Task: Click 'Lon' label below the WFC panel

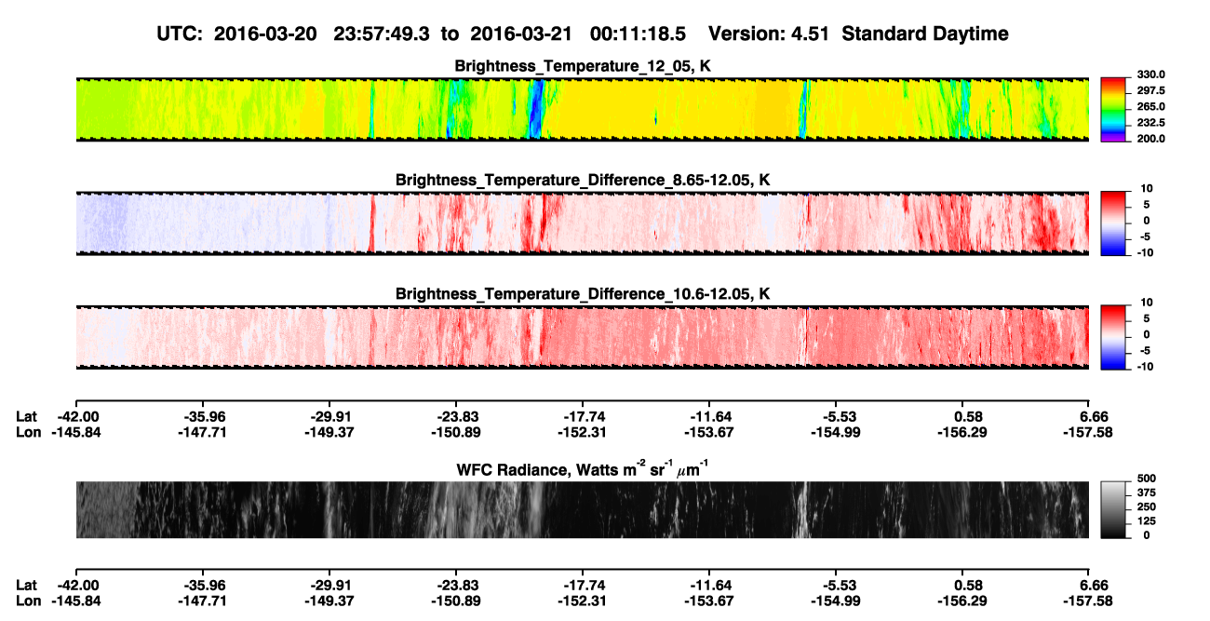Action: pyautogui.click(x=28, y=600)
